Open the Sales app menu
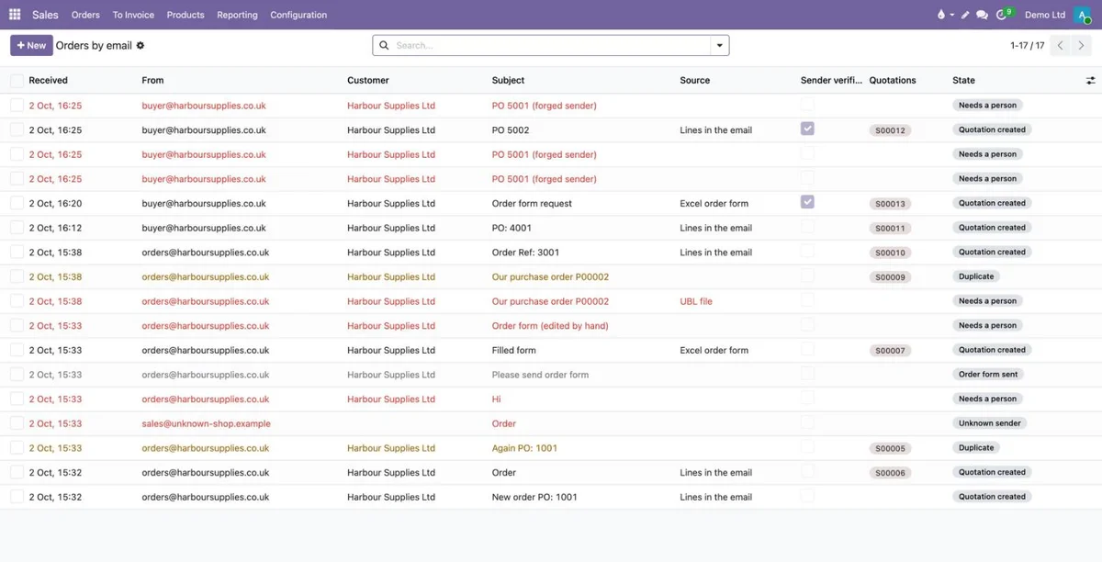 (45, 15)
